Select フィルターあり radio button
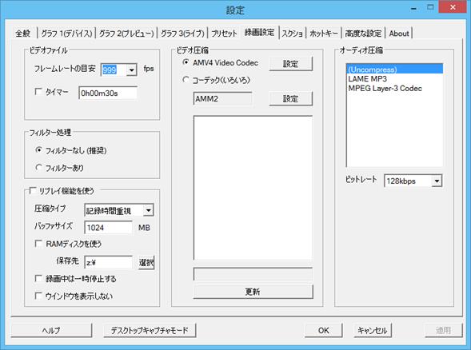Screen dimensions: 471x350 pyautogui.click(x=38, y=168)
